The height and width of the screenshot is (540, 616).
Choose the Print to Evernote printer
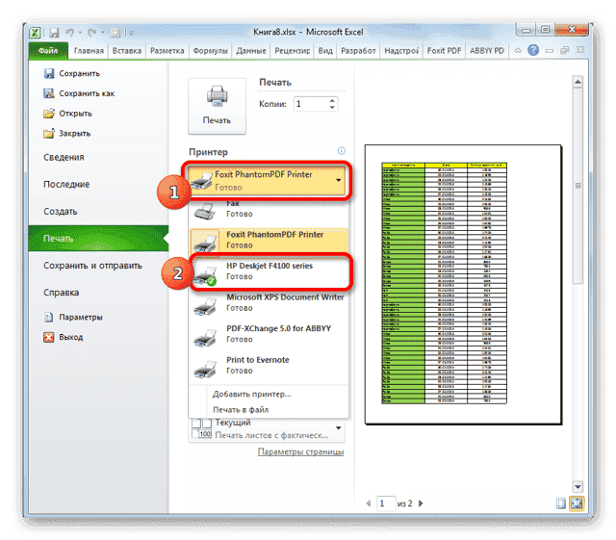(x=269, y=366)
